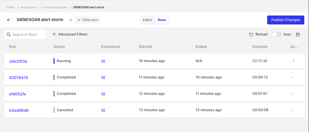Go back using the left arrow button
The image size is (309, 132).
9,20
